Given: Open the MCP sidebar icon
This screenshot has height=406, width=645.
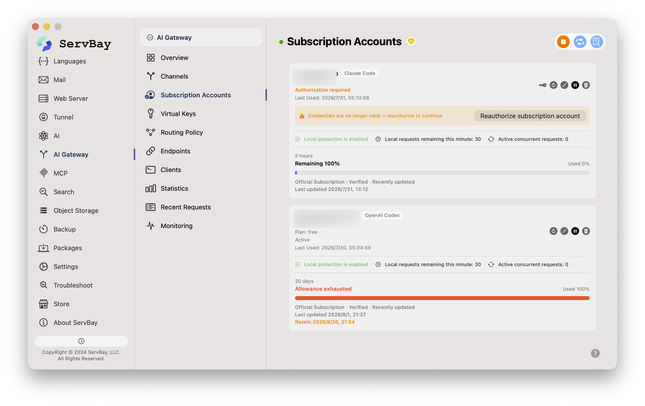Looking at the screenshot, I should (44, 173).
